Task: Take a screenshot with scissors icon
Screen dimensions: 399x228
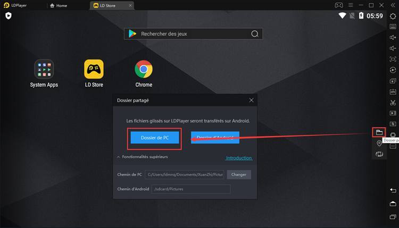Action: click(393, 103)
